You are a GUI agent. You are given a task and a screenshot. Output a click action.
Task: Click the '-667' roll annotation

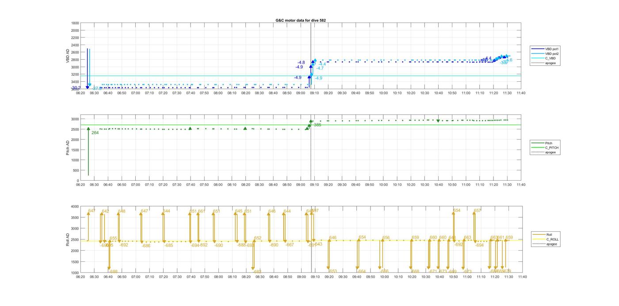coord(289,245)
